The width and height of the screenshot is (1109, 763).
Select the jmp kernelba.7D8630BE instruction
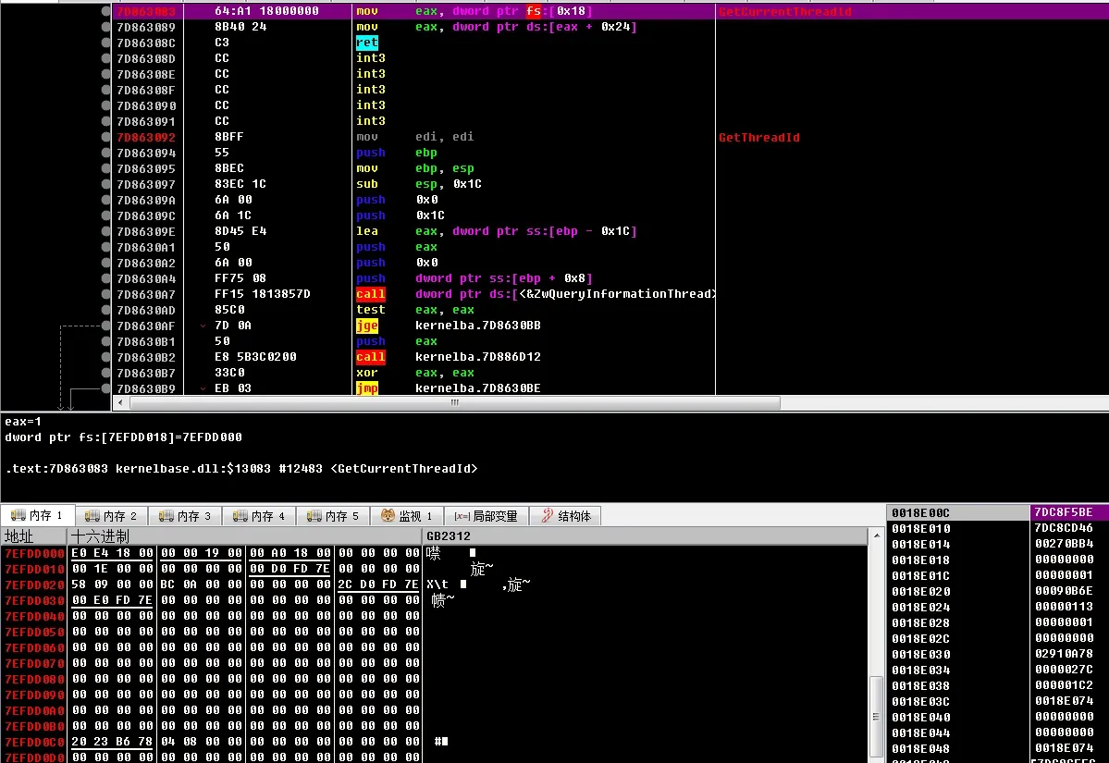click(x=449, y=388)
